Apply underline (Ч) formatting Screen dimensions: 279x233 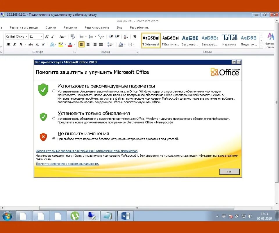[21, 44]
